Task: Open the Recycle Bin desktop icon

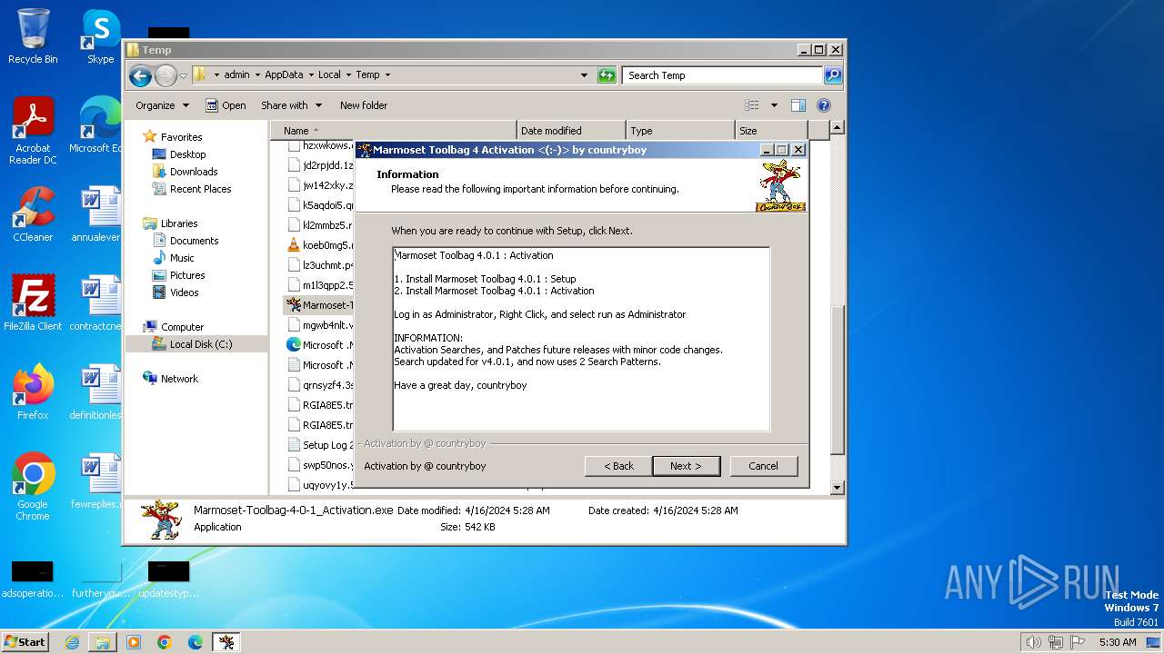Action: (x=33, y=36)
